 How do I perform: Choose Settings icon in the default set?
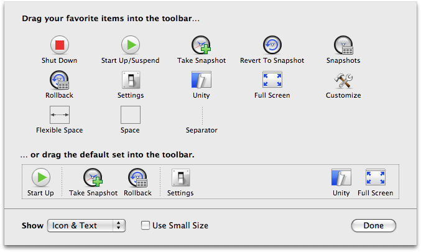click(x=180, y=177)
